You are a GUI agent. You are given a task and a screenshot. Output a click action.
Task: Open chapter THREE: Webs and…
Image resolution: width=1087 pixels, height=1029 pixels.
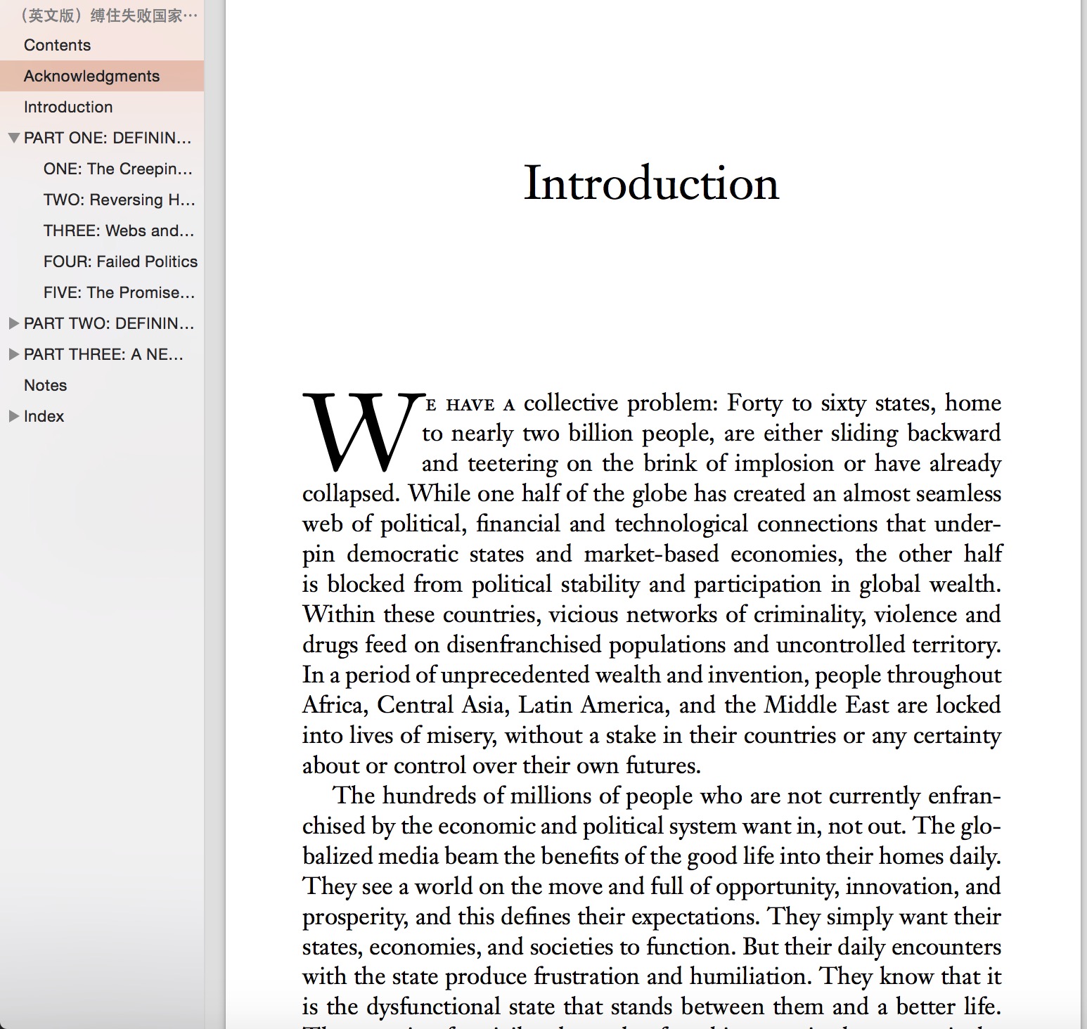119,231
